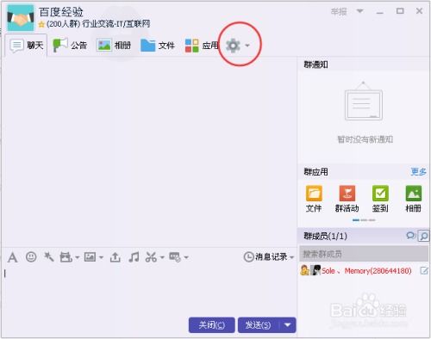Viewport: 431px width, 339px height.
Task: Click the 举报 report link
Action: (339, 11)
